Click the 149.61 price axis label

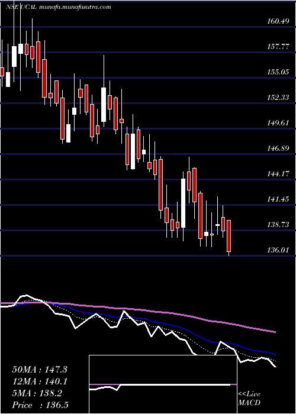click(x=277, y=123)
